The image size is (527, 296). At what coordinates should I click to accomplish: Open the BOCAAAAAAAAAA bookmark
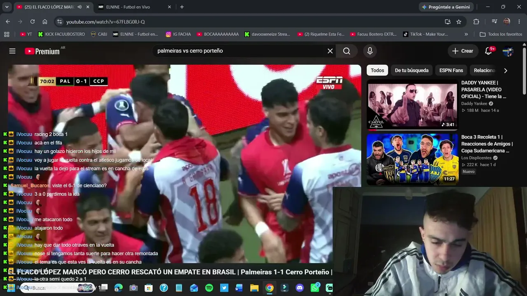218,34
